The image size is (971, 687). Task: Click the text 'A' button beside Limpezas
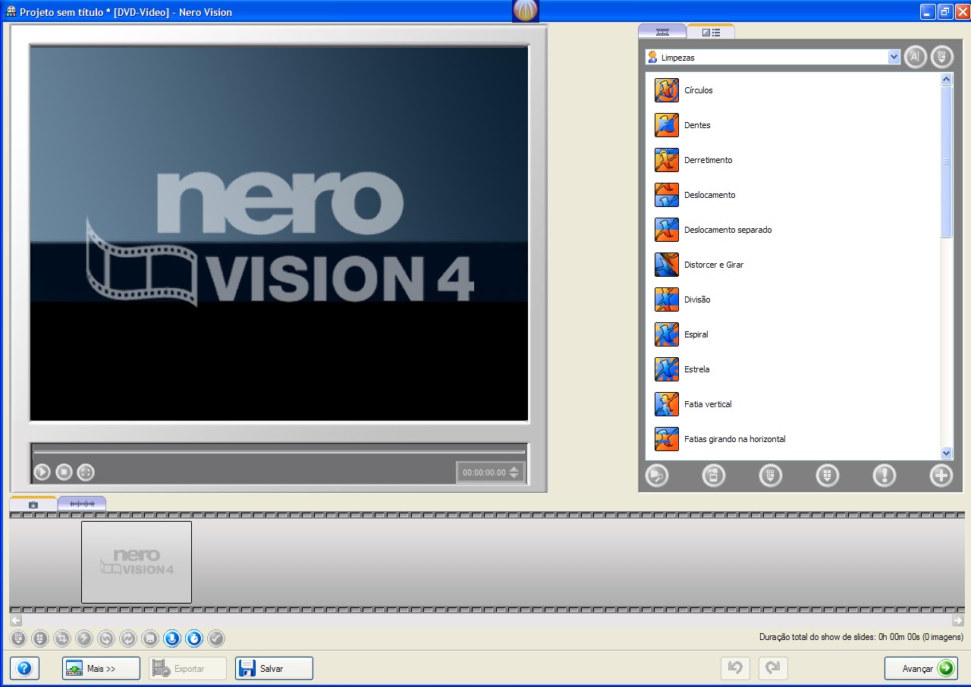point(916,57)
